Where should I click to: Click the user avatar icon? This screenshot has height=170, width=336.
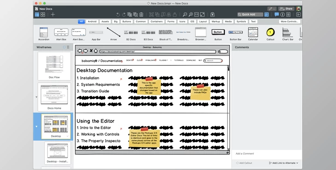299,9
